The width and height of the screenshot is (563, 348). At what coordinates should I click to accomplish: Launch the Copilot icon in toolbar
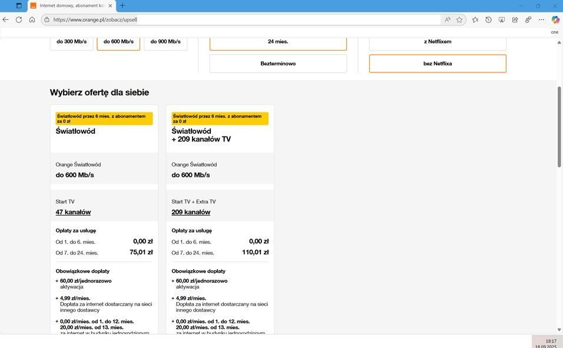(555, 19)
